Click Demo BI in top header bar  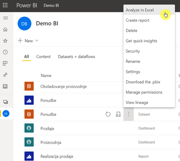point(51,5)
